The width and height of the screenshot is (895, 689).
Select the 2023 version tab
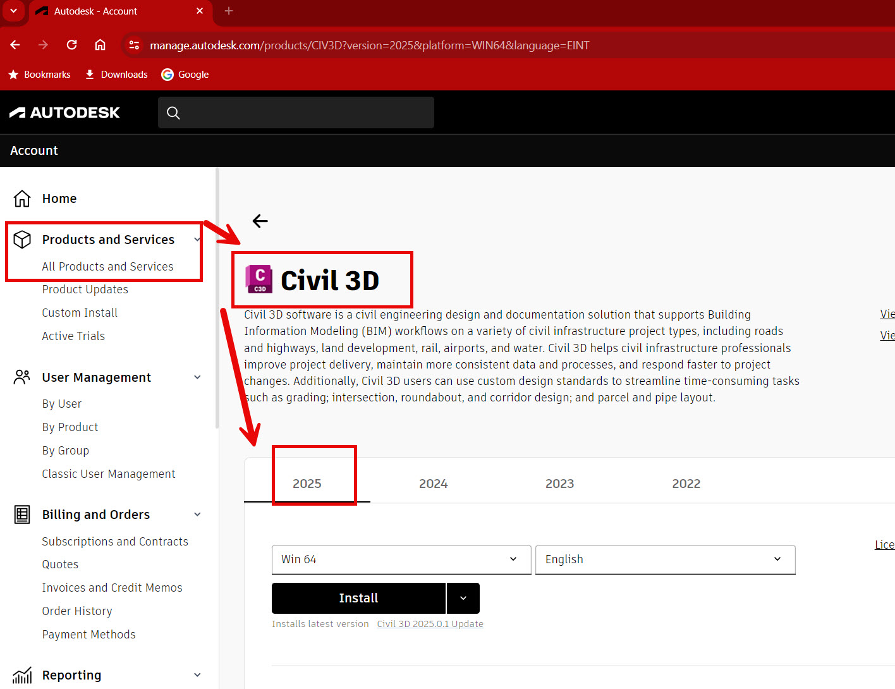(x=560, y=484)
